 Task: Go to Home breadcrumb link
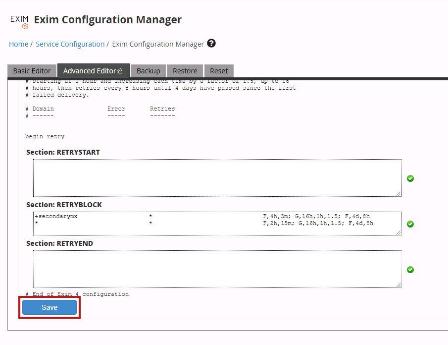pyautogui.click(x=19, y=44)
